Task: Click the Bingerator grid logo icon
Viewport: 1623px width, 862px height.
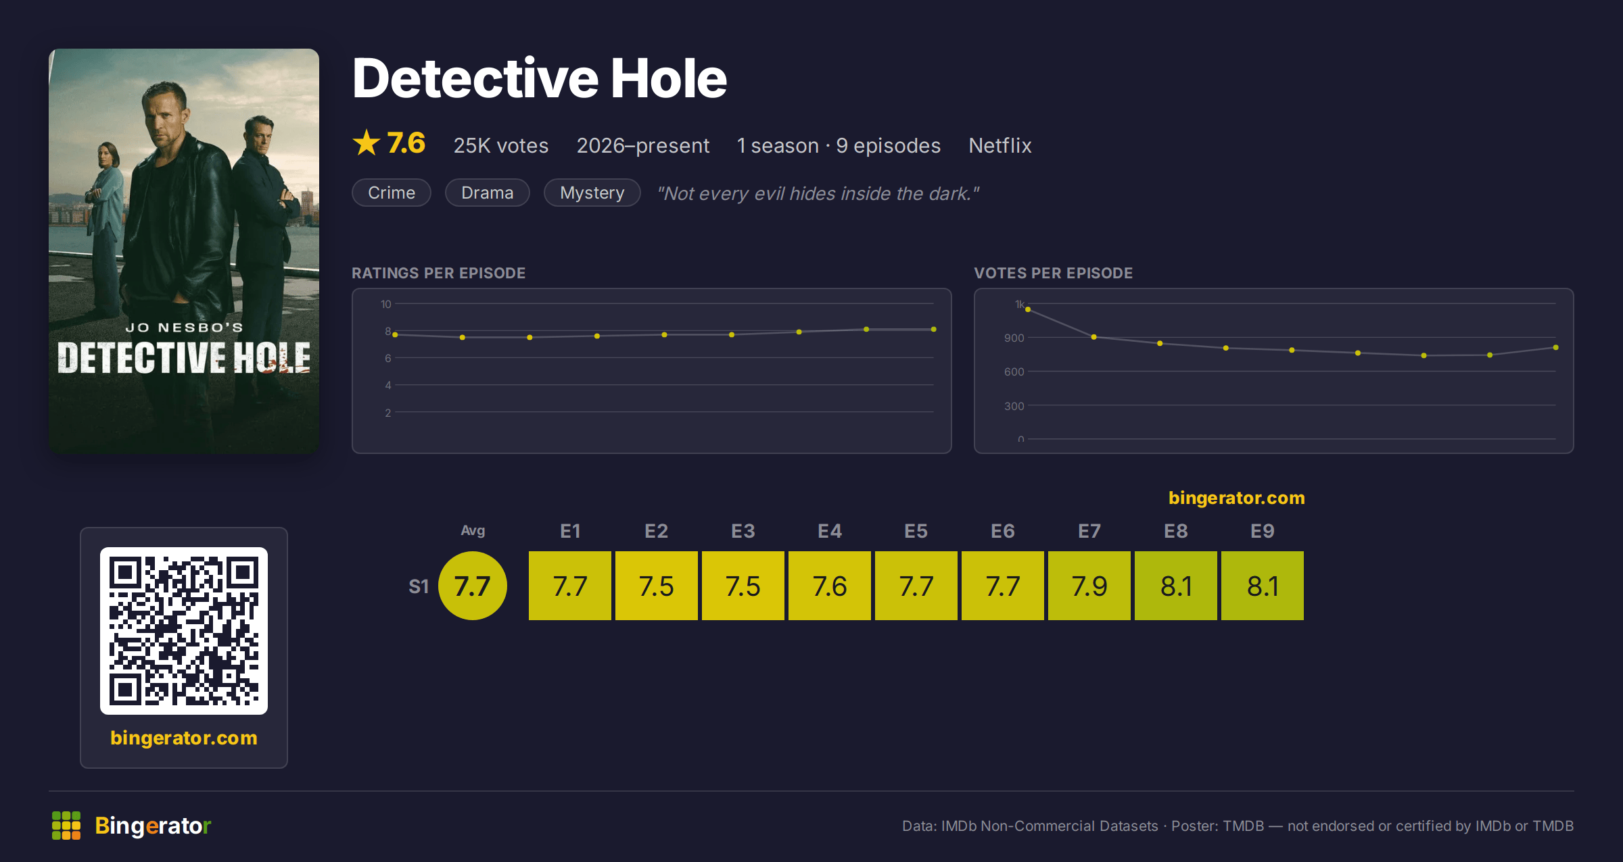Action: point(66,826)
